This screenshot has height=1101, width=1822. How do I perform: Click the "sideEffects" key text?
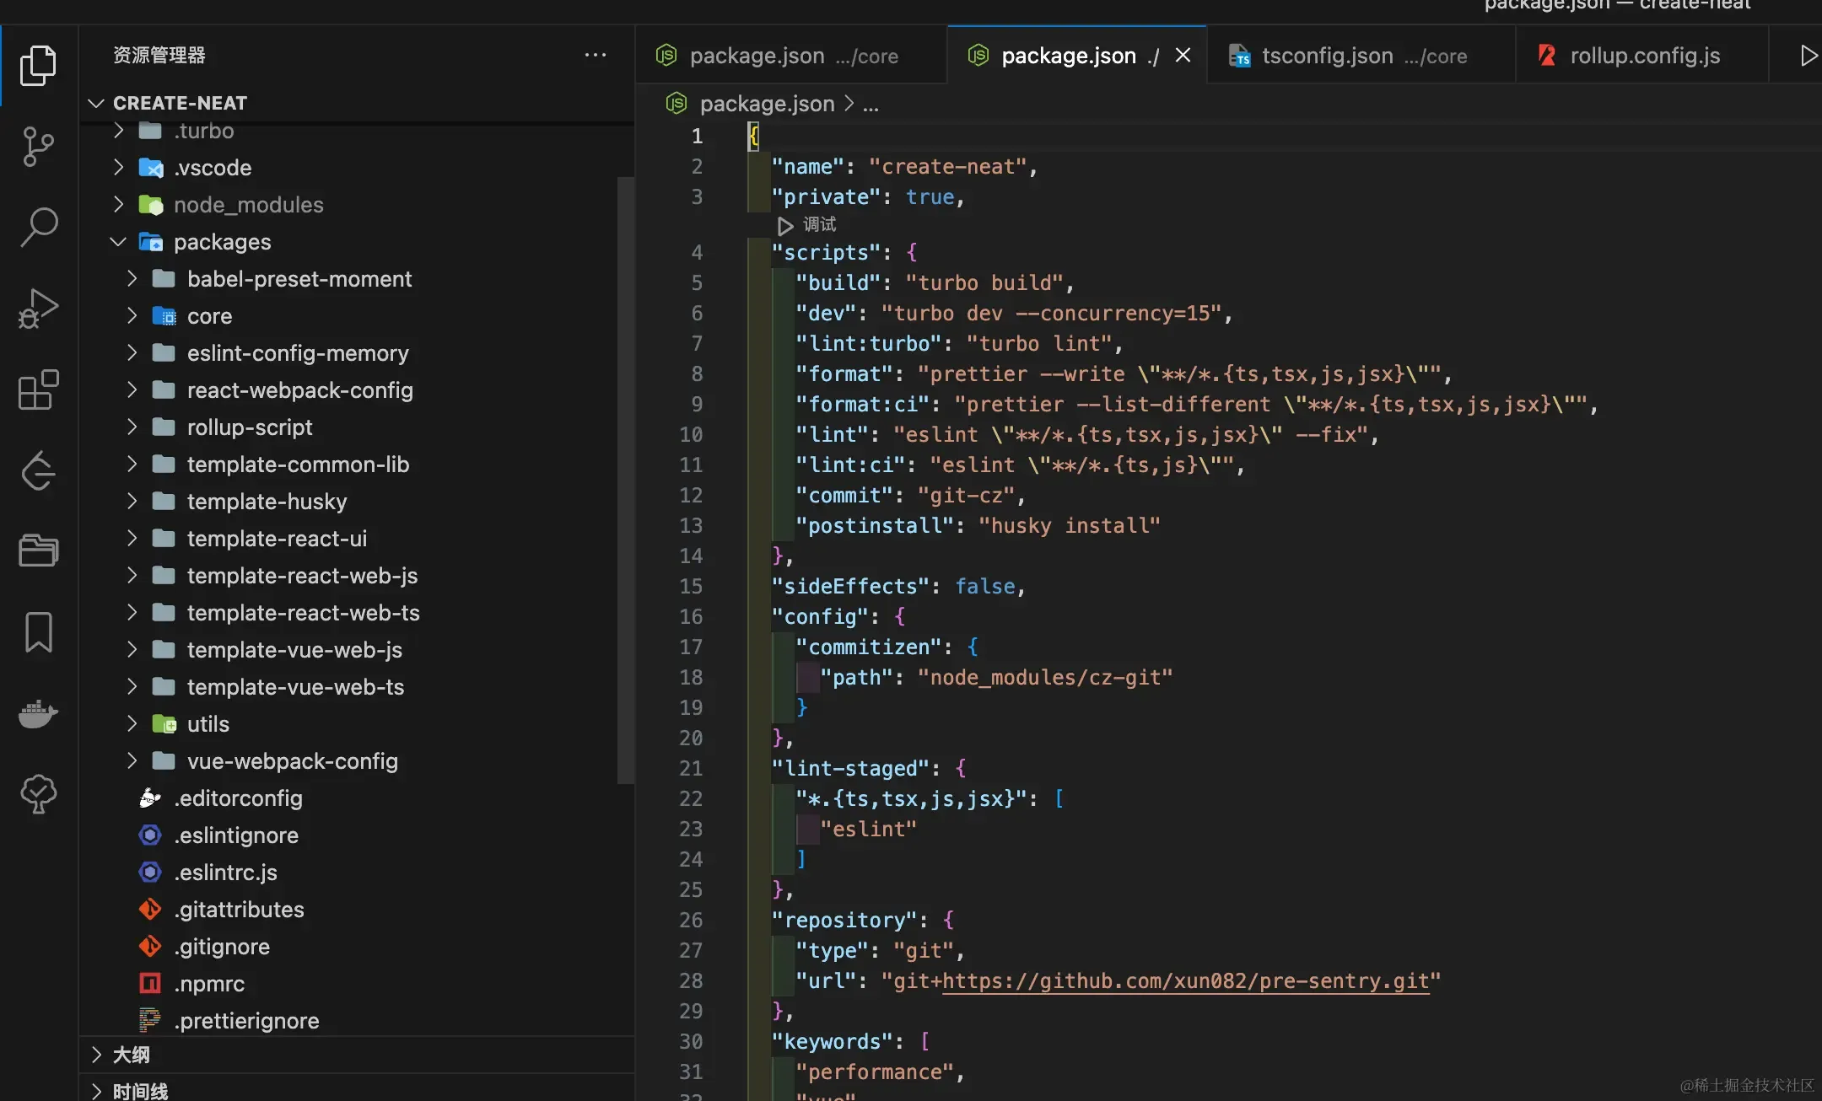(850, 586)
